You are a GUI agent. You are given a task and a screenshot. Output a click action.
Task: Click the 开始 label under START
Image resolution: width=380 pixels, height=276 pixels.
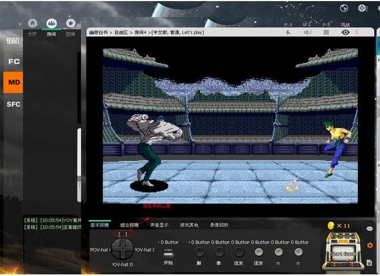168,263
